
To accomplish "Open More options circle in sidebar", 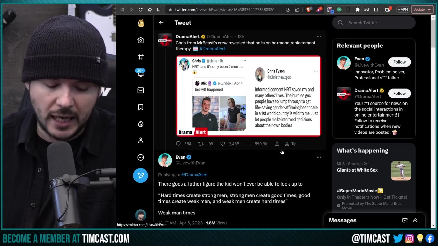I will tap(141, 158).
